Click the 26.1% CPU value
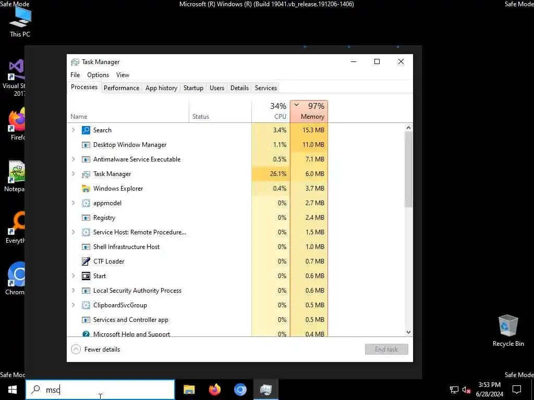The image size is (534, 400). click(x=278, y=174)
